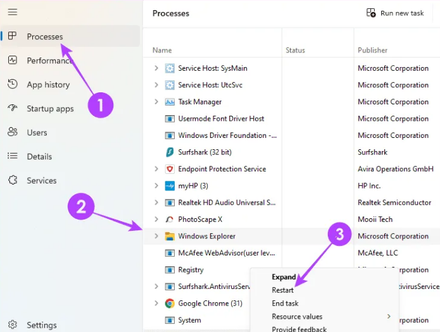
Task: Select Usermode Font Driver Host name
Action: click(x=221, y=119)
